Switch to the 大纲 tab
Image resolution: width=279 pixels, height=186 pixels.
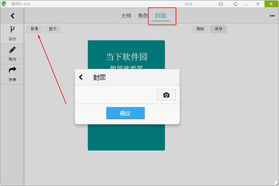coord(126,16)
